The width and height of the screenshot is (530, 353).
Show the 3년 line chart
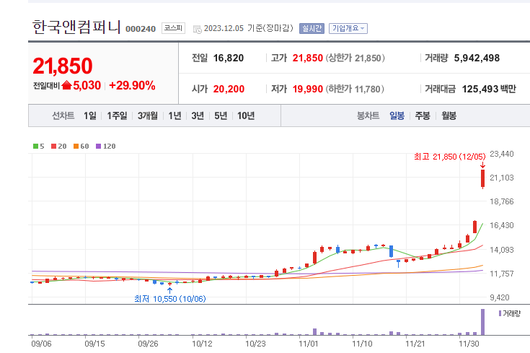198,116
